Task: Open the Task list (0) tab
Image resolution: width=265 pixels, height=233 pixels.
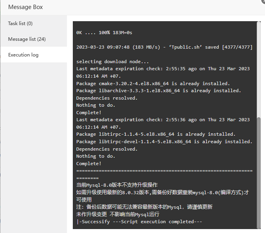Action: (x=20, y=24)
